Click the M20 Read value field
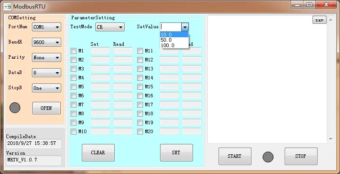This screenshot has height=174, width=340. pyautogui.click(x=192, y=131)
